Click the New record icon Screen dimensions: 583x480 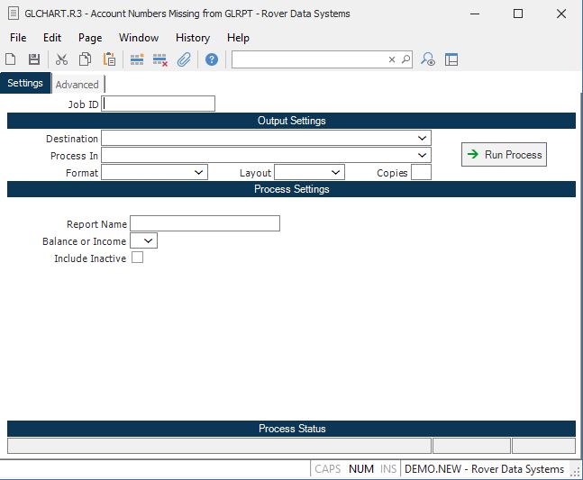(x=11, y=59)
